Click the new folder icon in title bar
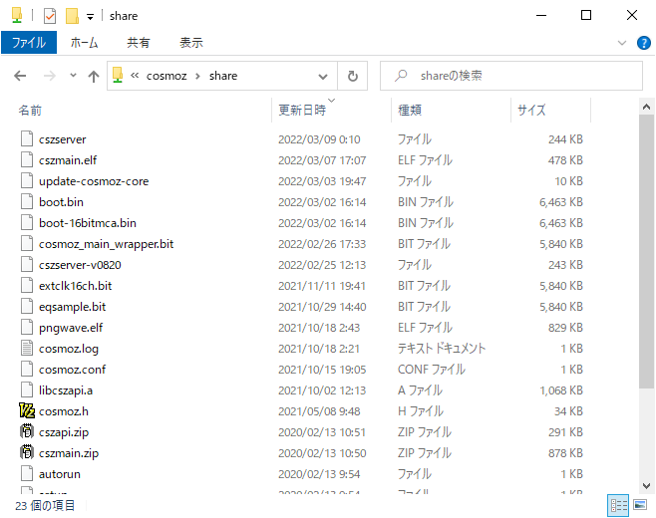Viewport: 656px width, 518px height. [72, 16]
